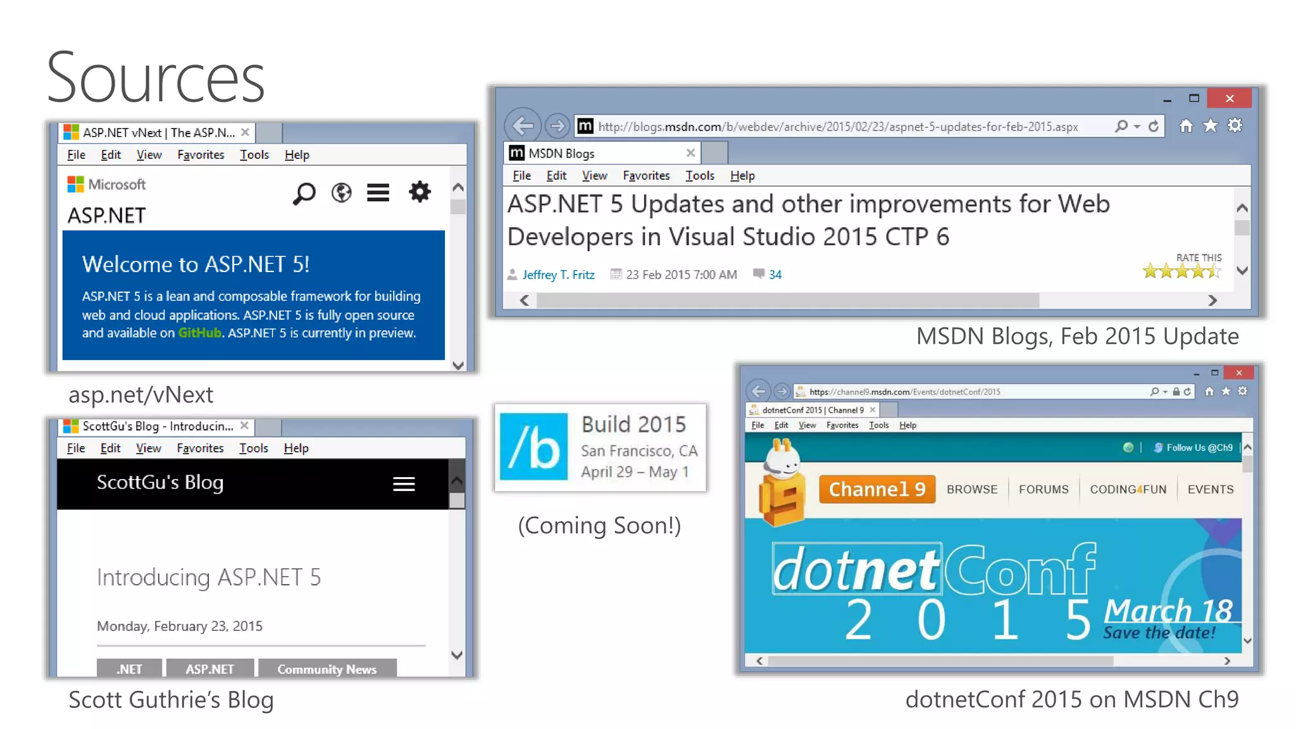Image resolution: width=1296 pixels, height=729 pixels.
Task: Open the hamburger menu on ASP.NET site
Action: pos(378,192)
